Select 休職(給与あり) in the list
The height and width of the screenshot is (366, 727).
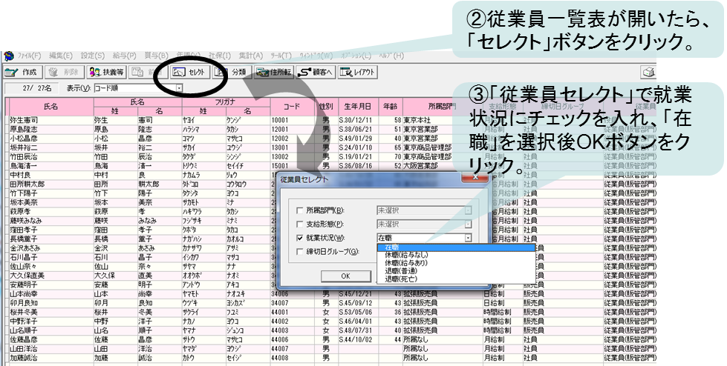(457, 263)
